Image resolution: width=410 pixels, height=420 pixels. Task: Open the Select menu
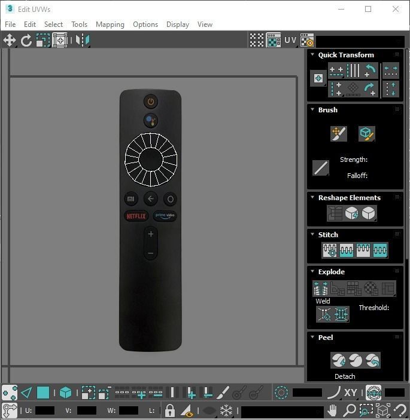[x=54, y=24]
